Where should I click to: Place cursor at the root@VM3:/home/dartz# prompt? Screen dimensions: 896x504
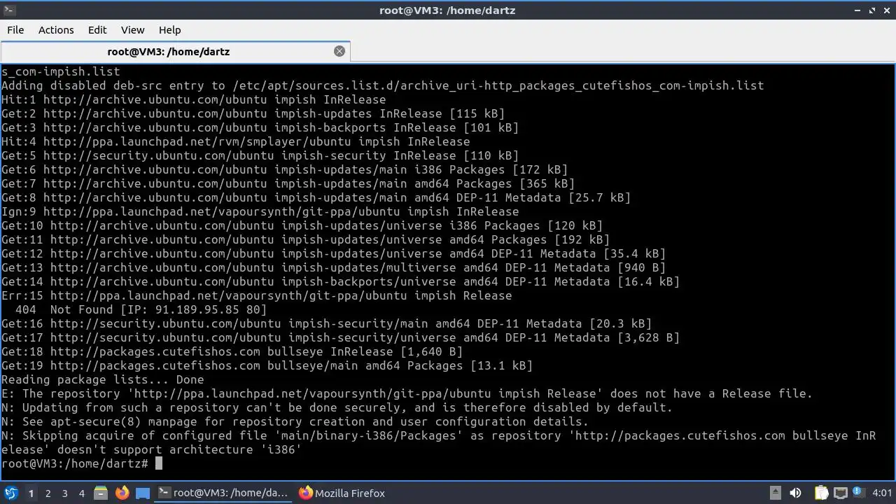pyautogui.click(x=159, y=463)
